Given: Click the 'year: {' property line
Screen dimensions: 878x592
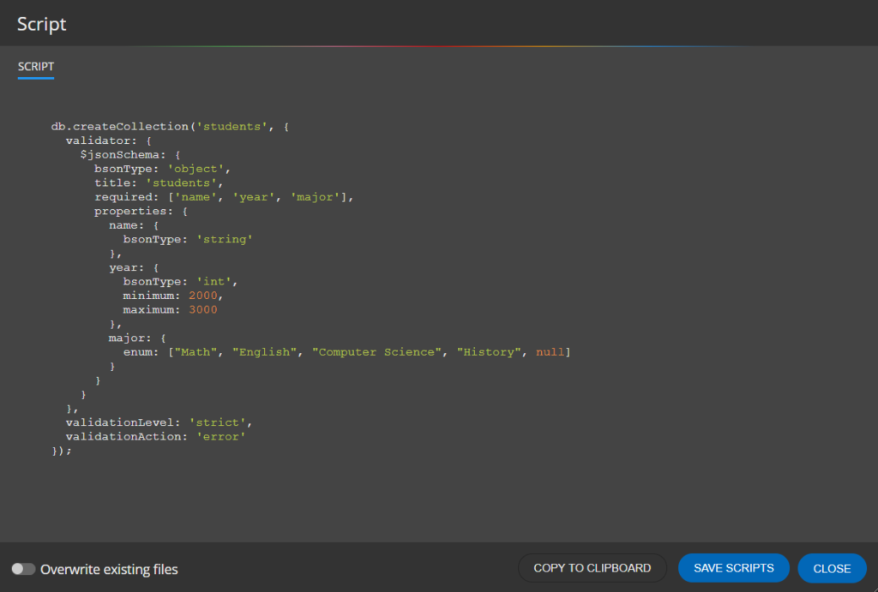Looking at the screenshot, I should pos(134,268).
